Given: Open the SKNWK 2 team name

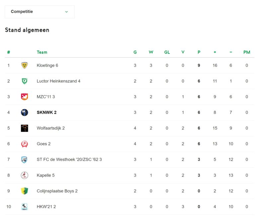Looking at the screenshot, I should (x=46, y=112).
